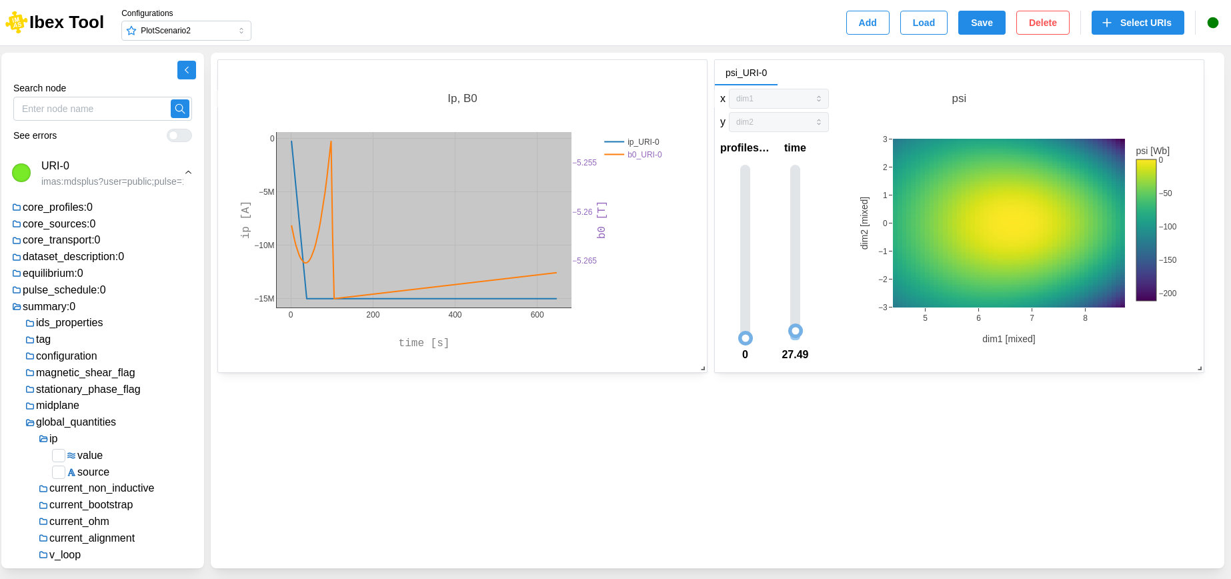Click folder icon next to tag
1231x579 pixels.
[x=30, y=340]
